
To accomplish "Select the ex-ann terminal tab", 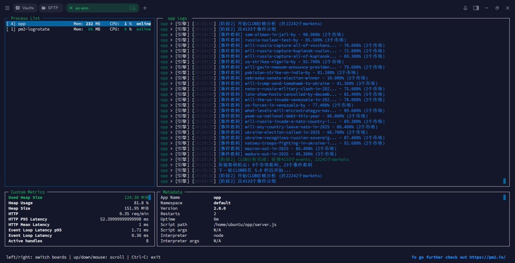I will pos(103,8).
